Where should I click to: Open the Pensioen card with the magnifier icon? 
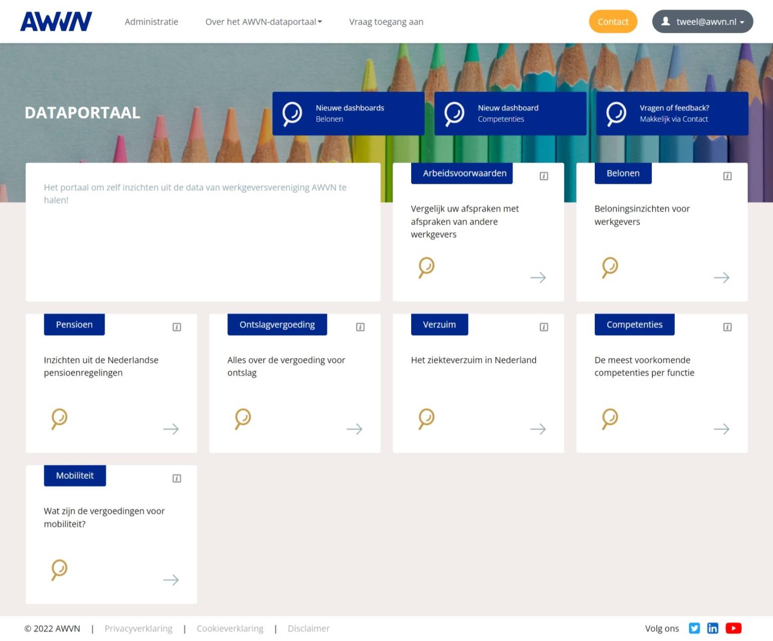pyautogui.click(x=59, y=419)
